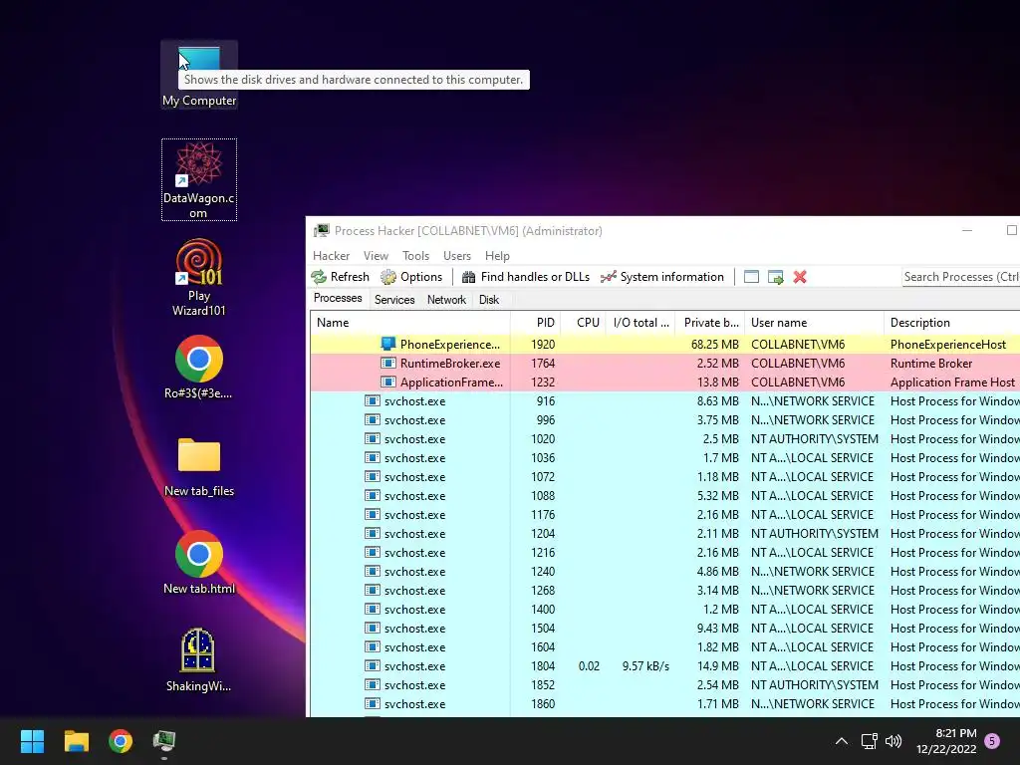
Task: Open Google Chrome from the taskbar
Action: (121, 741)
